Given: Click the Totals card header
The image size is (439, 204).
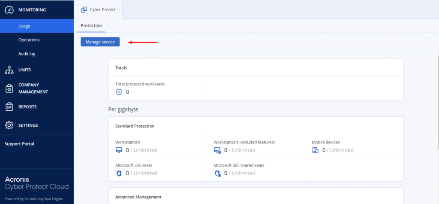Looking at the screenshot, I should pyautogui.click(x=256, y=67).
